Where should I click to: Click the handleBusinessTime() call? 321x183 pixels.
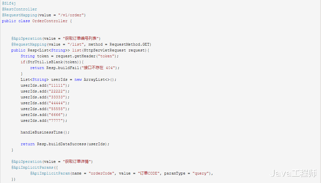45,133
